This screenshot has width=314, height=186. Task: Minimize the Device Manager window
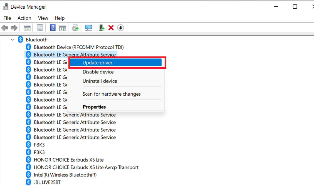[276, 7]
